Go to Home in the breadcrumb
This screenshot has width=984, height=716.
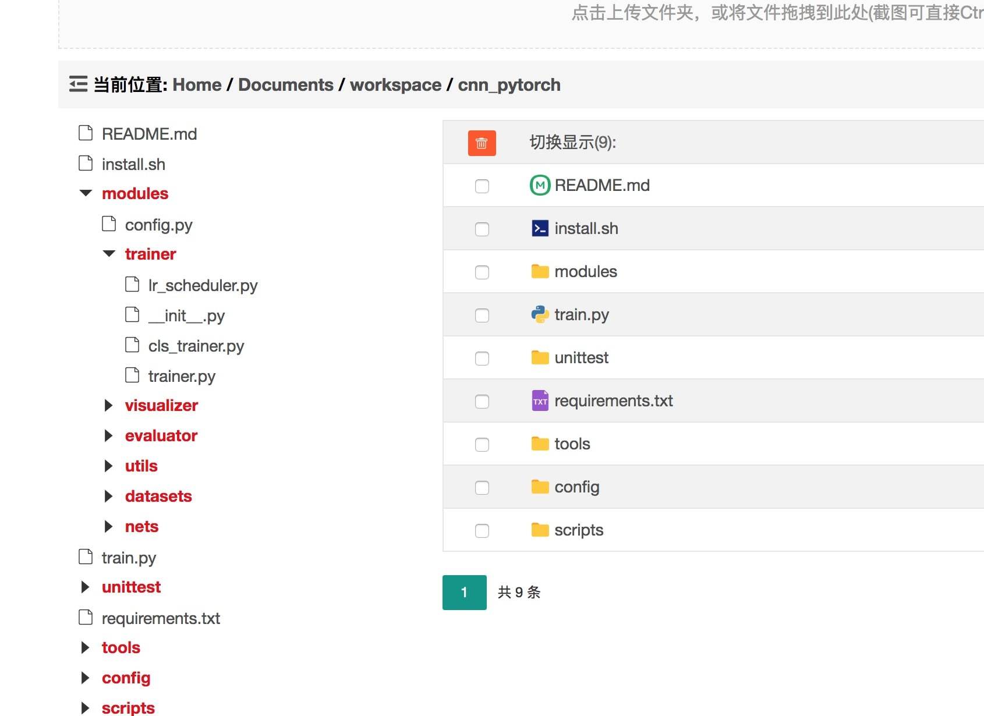point(197,84)
